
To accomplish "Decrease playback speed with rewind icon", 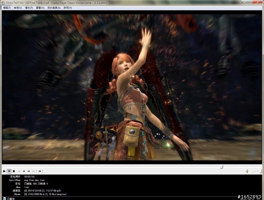I will coord(24,171).
